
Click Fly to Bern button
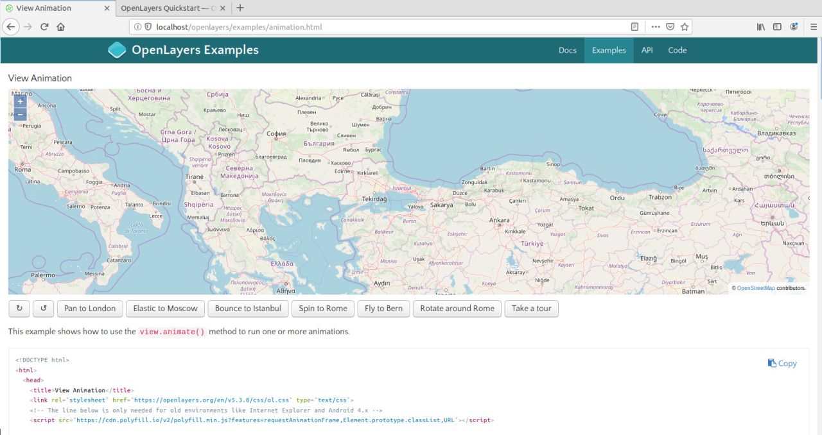pos(383,309)
